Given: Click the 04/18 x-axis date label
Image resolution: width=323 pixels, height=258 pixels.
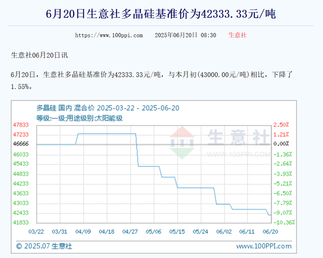Looking at the screenshot, I should tap(106, 232).
